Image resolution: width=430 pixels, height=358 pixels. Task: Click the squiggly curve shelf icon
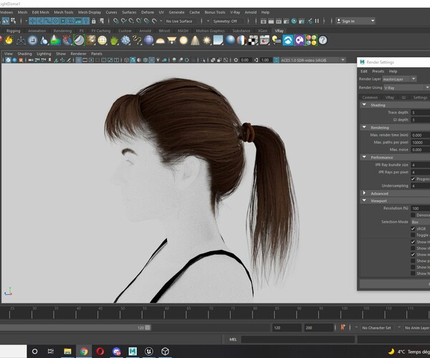click(137, 41)
